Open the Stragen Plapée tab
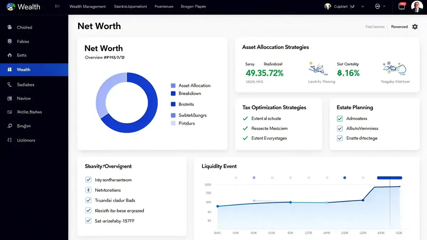This screenshot has height=240, width=427. (193, 6)
